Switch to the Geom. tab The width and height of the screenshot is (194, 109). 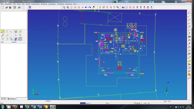click(4, 98)
